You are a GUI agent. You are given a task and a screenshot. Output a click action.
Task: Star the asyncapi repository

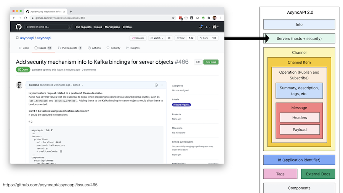click(x=181, y=38)
